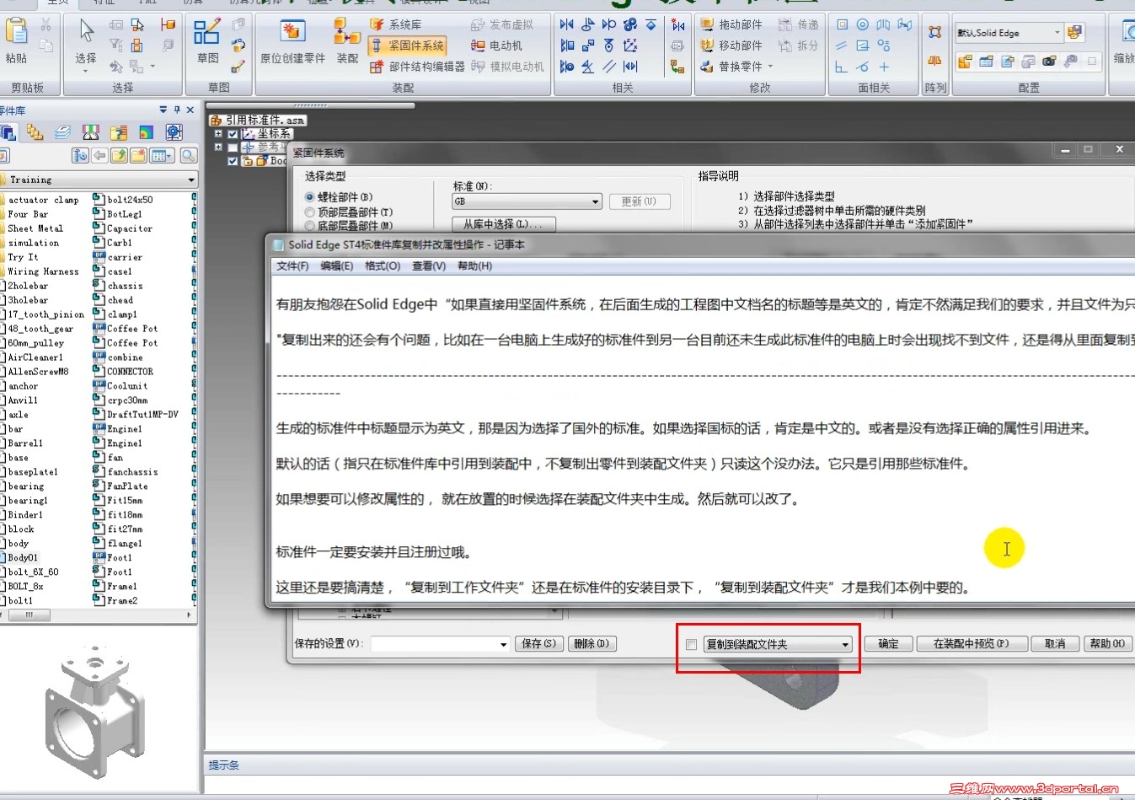Toggle the 坐标系 visibility checkbox
The width and height of the screenshot is (1135, 800).
233,133
